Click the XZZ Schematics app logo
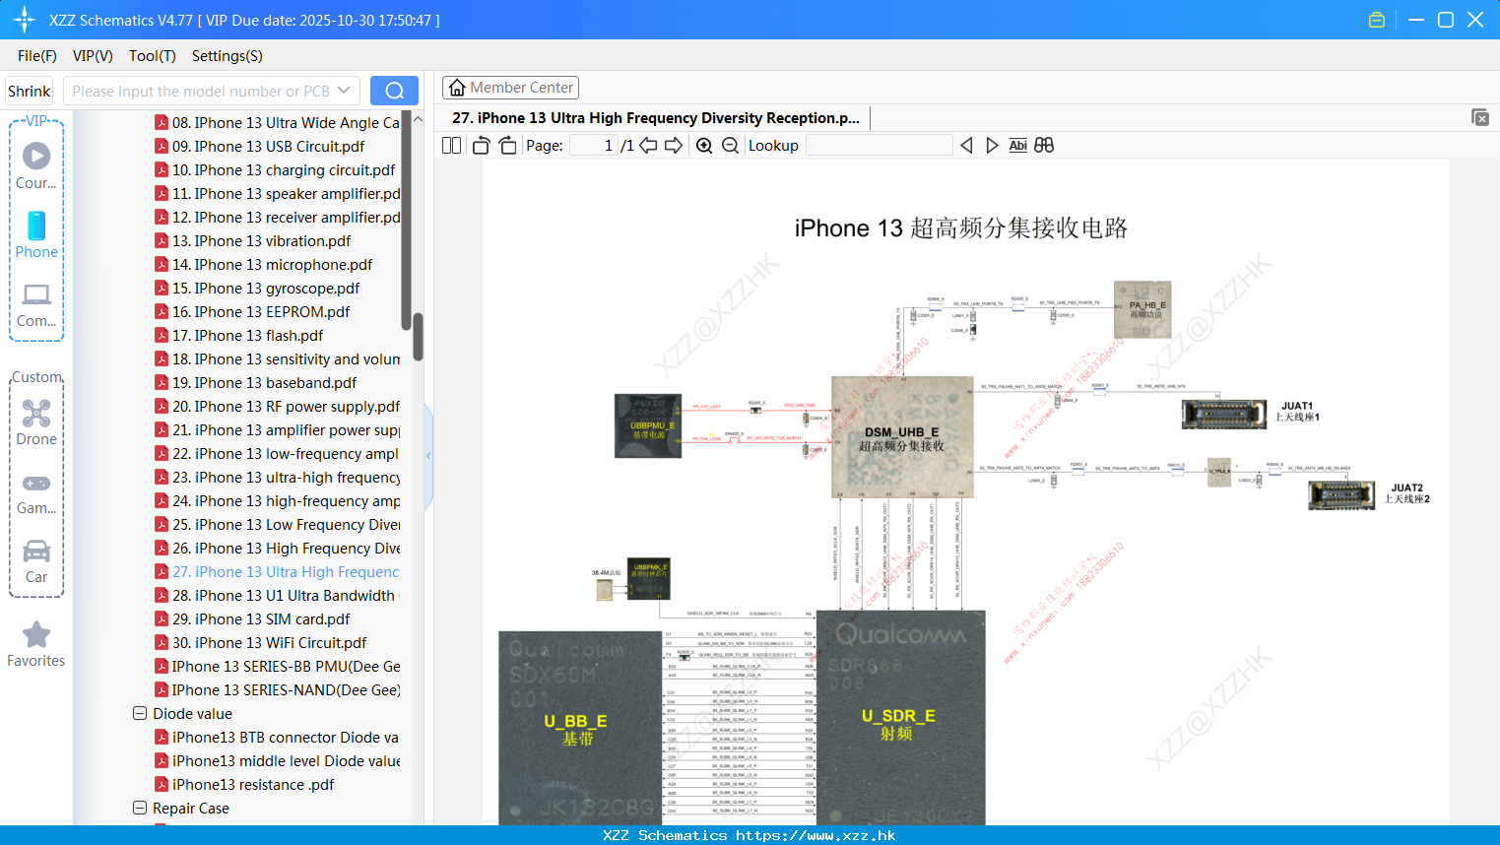The width and height of the screenshot is (1500, 845). coord(24,20)
